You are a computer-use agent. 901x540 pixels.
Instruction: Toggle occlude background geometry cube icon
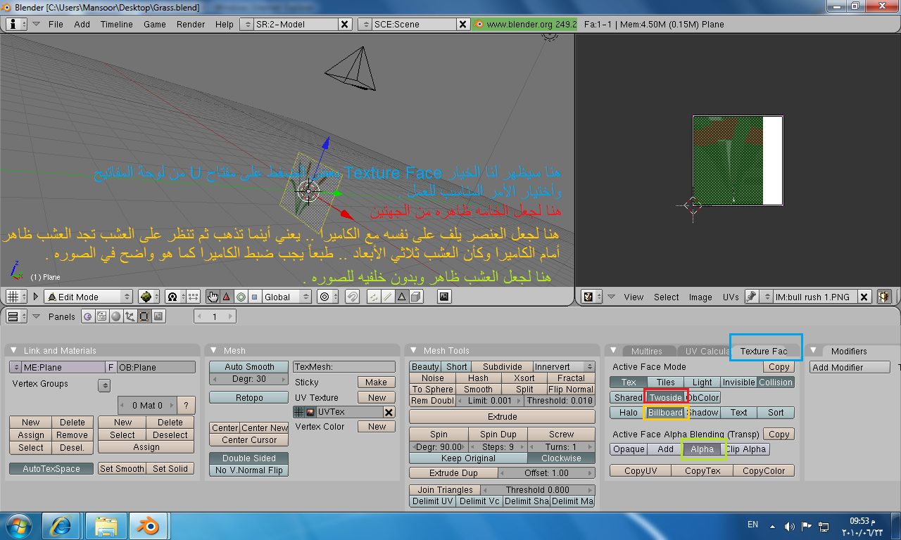(415, 297)
